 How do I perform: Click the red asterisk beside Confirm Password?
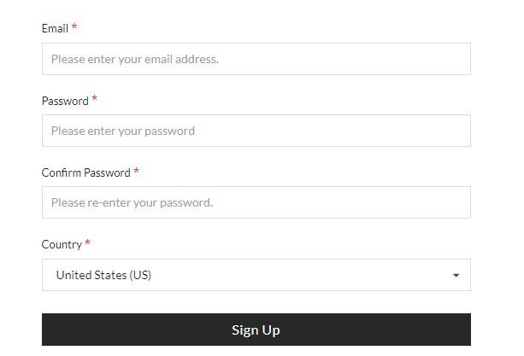pyautogui.click(x=136, y=172)
